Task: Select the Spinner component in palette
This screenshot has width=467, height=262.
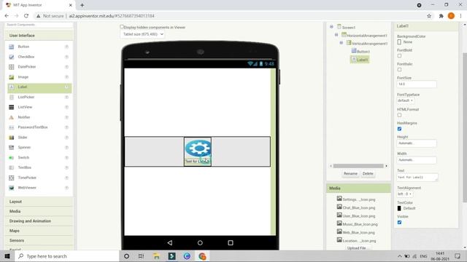Action: [39, 147]
